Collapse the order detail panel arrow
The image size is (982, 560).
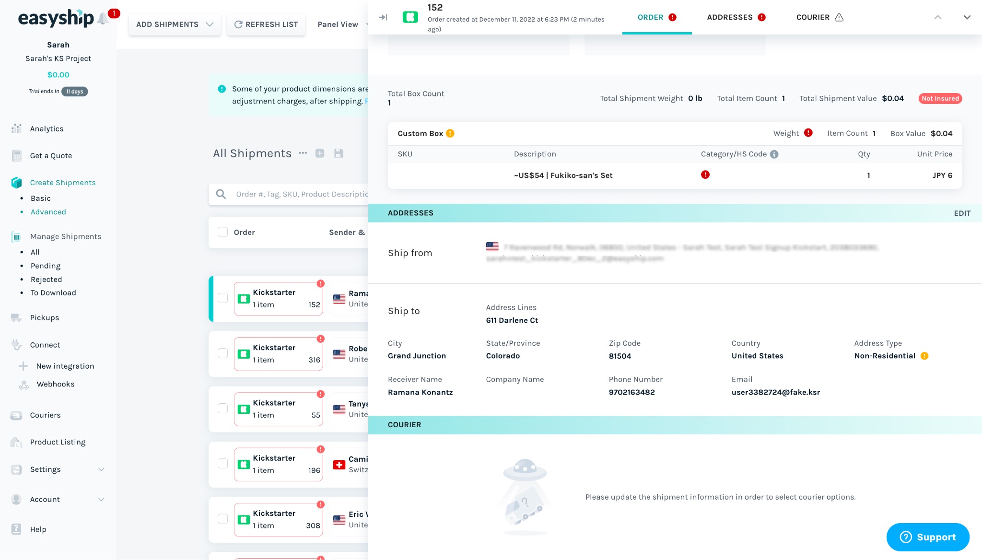[383, 17]
